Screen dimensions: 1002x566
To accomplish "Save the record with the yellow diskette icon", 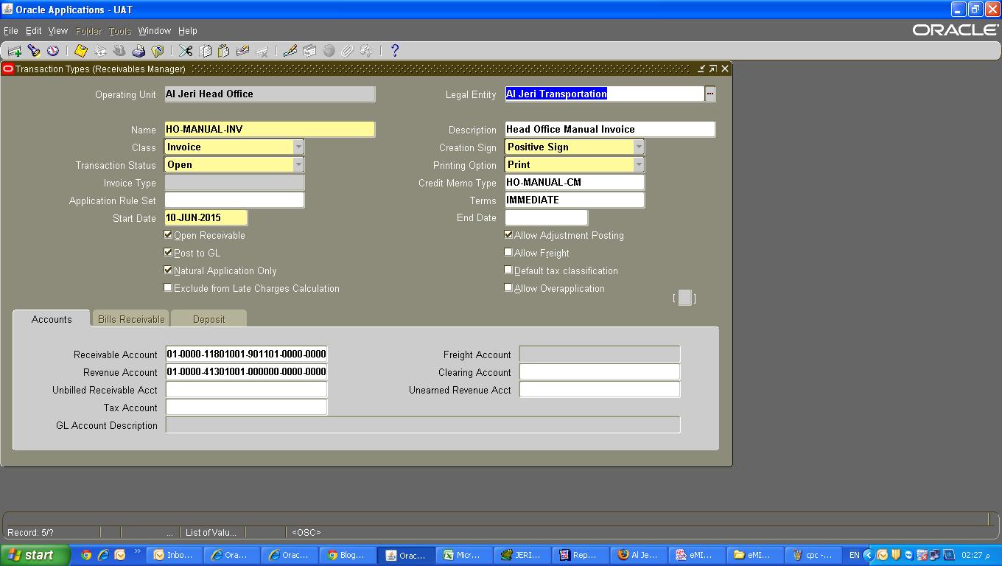I will click(81, 51).
